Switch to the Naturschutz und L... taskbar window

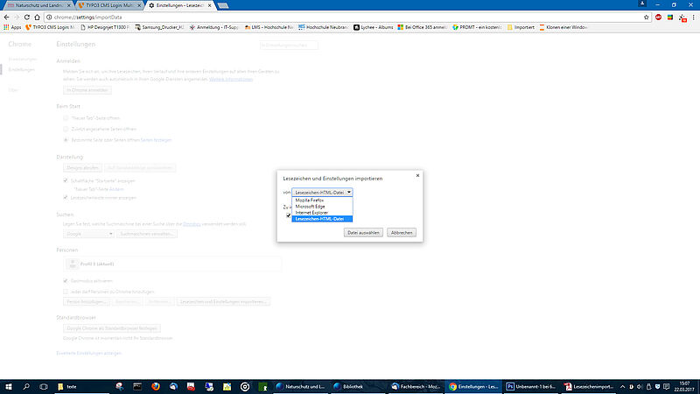[301, 386]
